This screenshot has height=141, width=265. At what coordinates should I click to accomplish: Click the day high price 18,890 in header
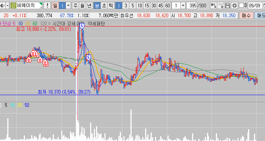point(206,15)
